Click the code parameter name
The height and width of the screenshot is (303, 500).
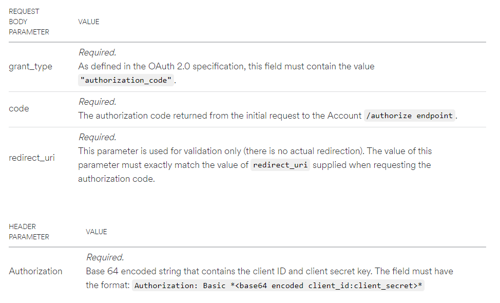coord(19,109)
